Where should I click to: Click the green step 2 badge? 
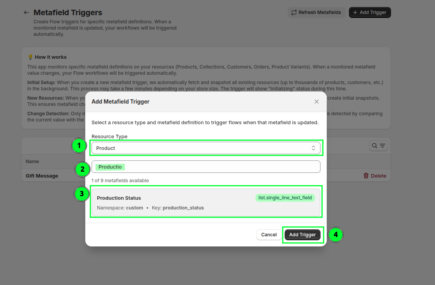[82, 169]
